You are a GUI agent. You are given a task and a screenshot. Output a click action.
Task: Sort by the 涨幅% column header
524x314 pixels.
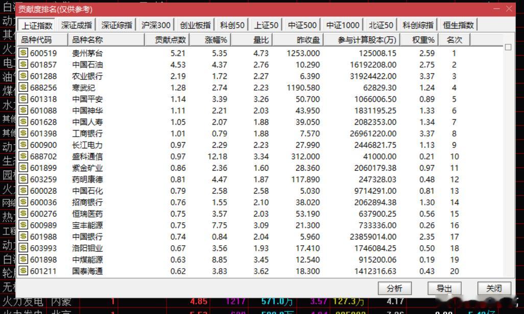coord(210,40)
